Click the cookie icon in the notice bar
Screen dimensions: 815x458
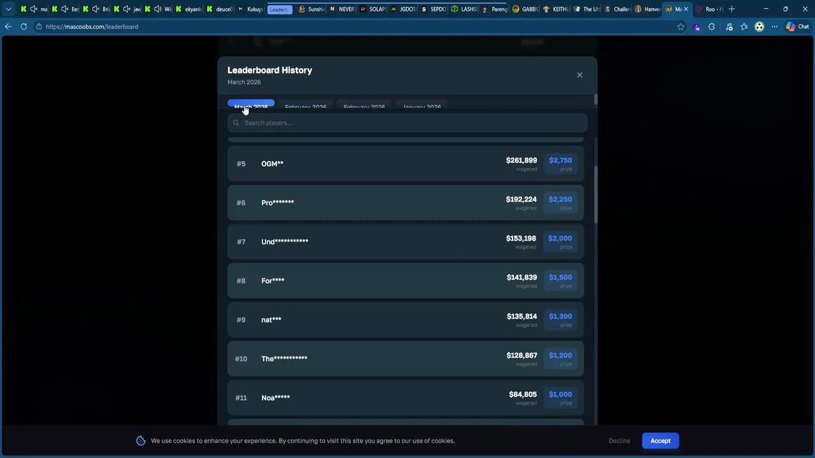(x=141, y=441)
